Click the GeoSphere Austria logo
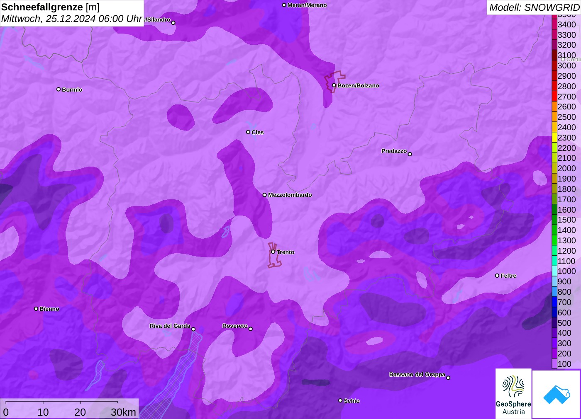Image resolution: width=581 pixels, height=419 pixels. point(513,393)
